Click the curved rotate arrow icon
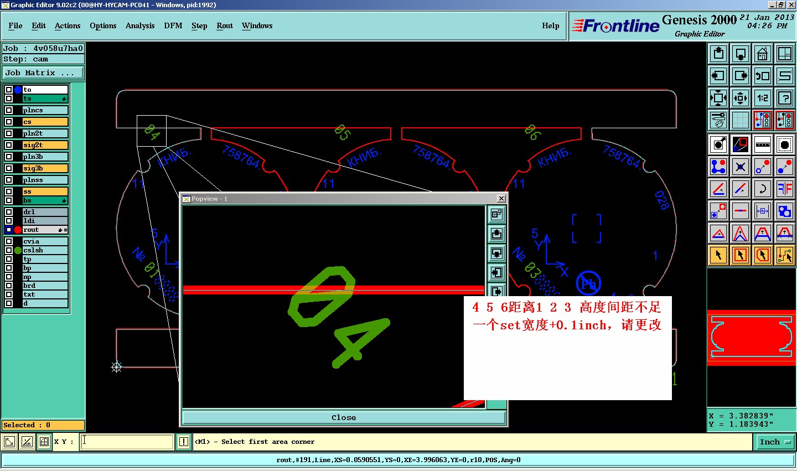The width and height of the screenshot is (797, 471). pyautogui.click(x=763, y=189)
